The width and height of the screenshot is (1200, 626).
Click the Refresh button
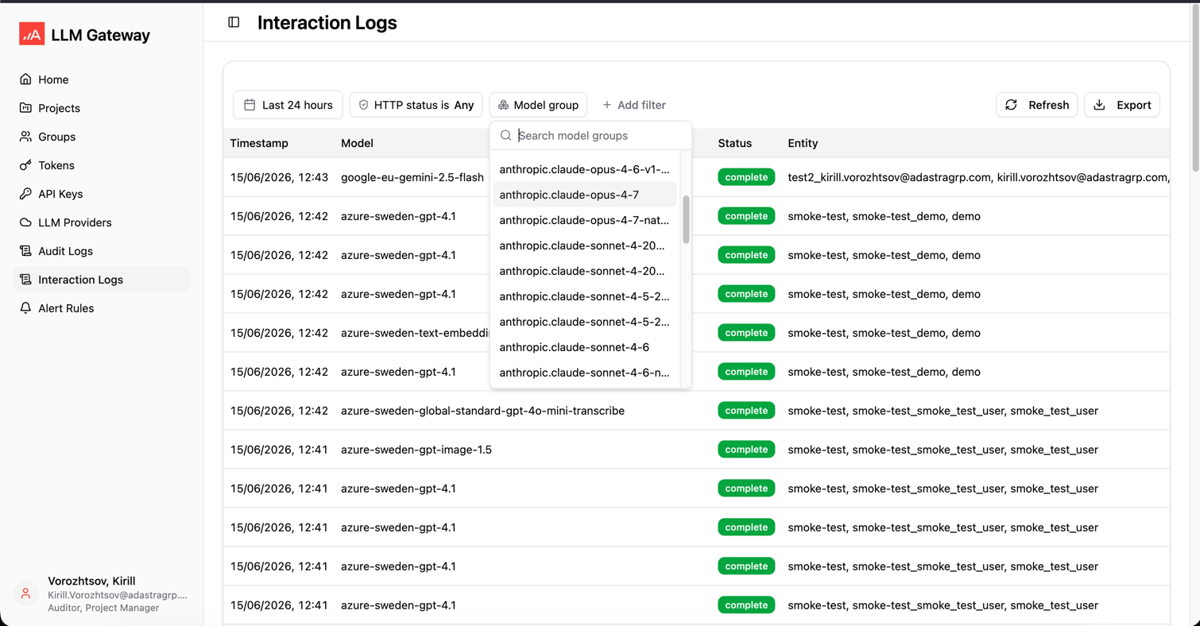pos(1037,105)
